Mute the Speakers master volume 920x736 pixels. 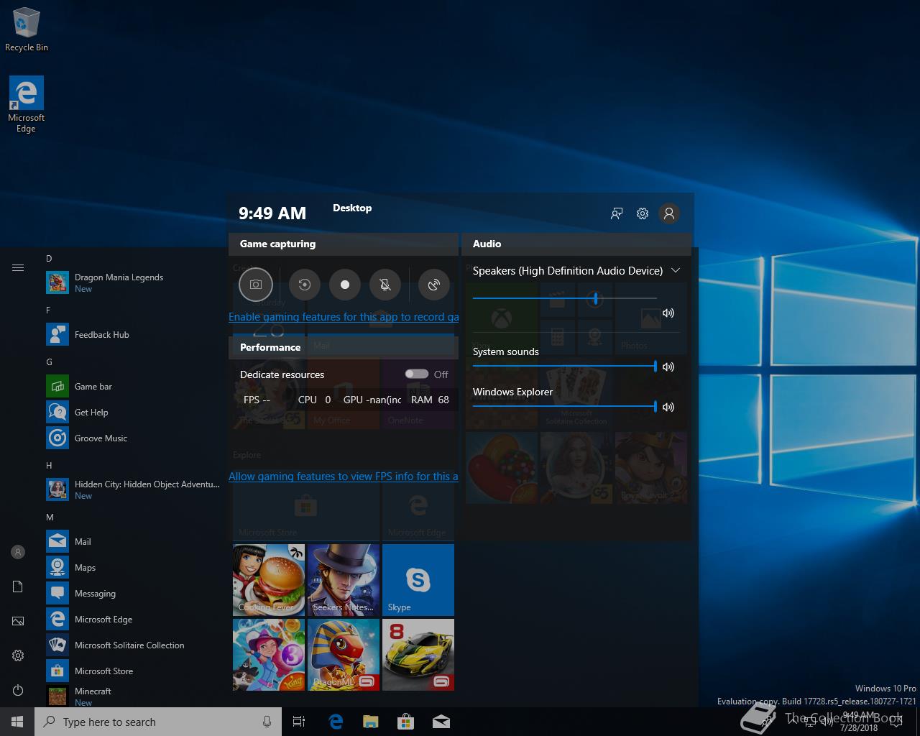(668, 313)
